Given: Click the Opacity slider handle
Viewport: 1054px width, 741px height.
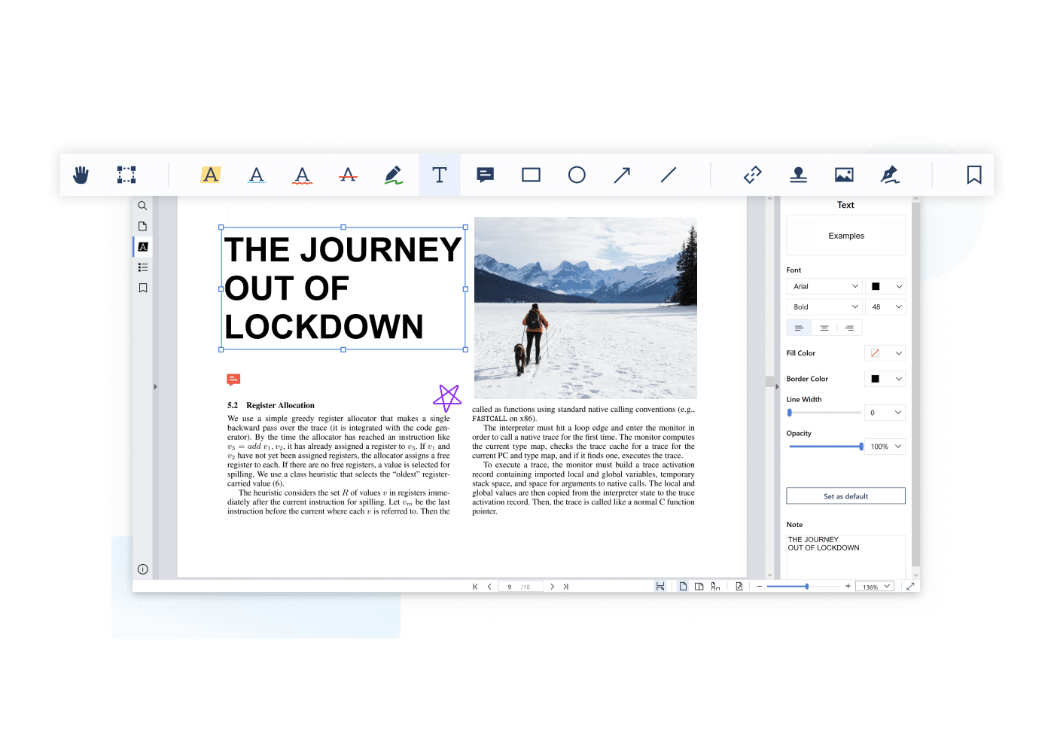Looking at the screenshot, I should pyautogui.click(x=861, y=447).
